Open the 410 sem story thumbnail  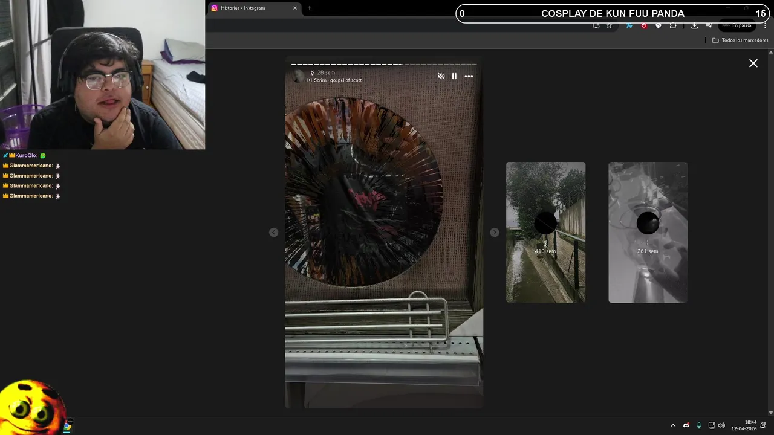pyautogui.click(x=545, y=232)
